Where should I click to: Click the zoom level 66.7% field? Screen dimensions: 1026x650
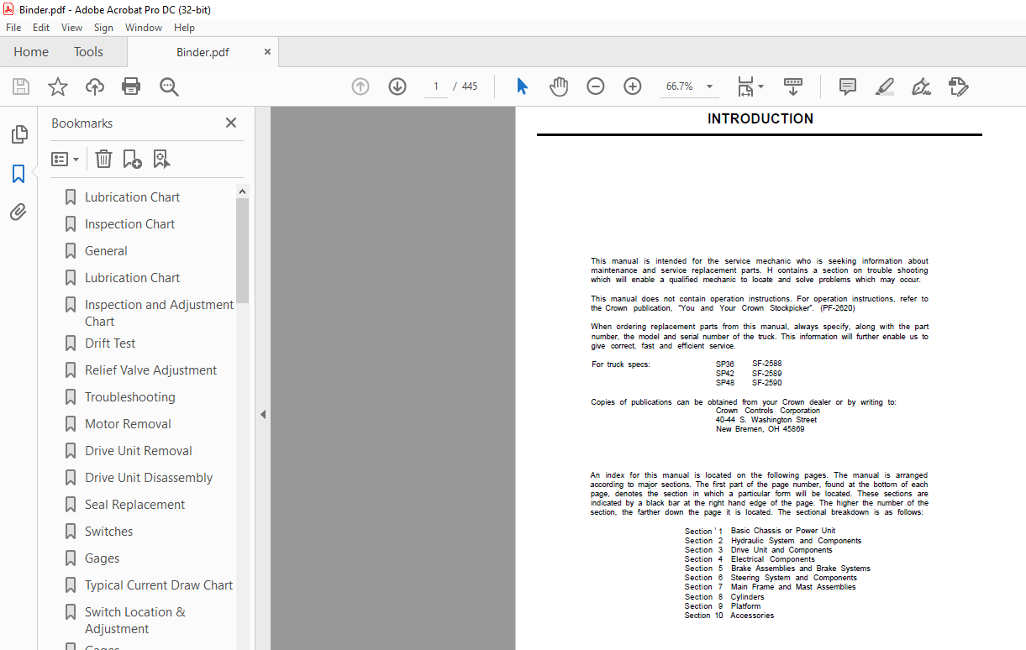point(680,86)
